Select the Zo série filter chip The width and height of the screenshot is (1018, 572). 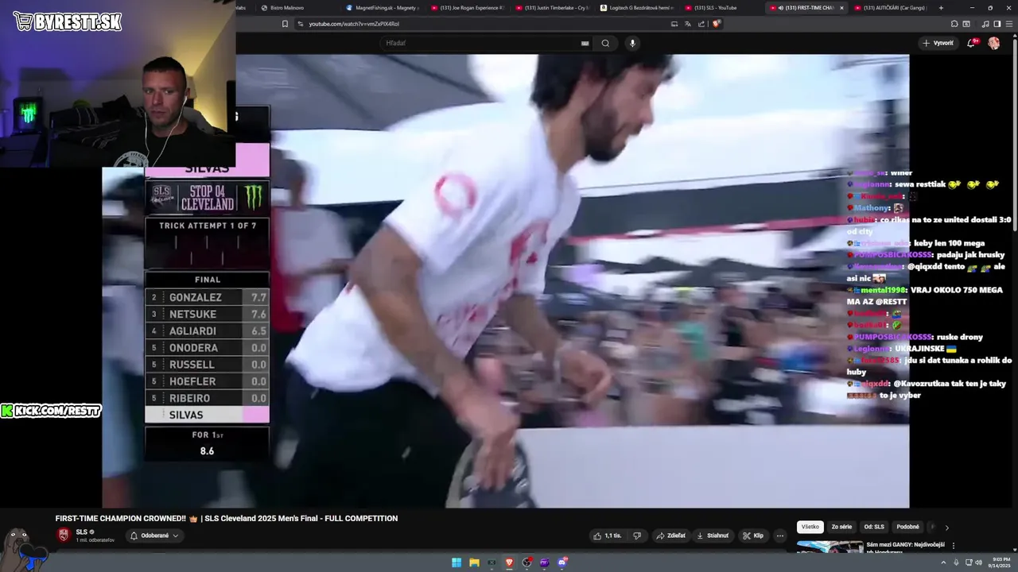pos(841,527)
